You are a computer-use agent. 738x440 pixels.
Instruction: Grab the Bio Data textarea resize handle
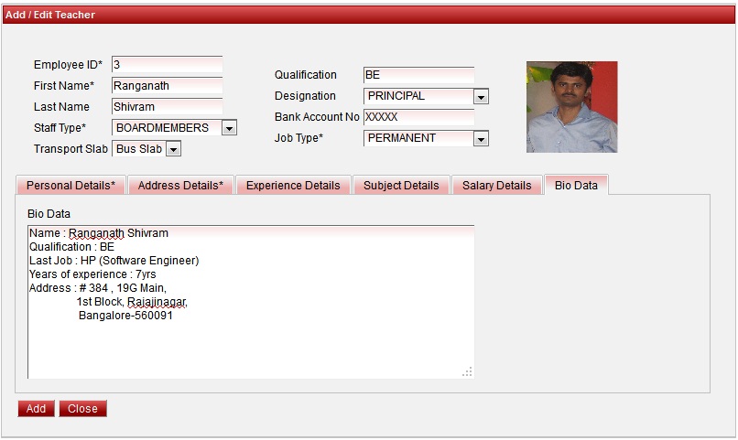click(468, 371)
